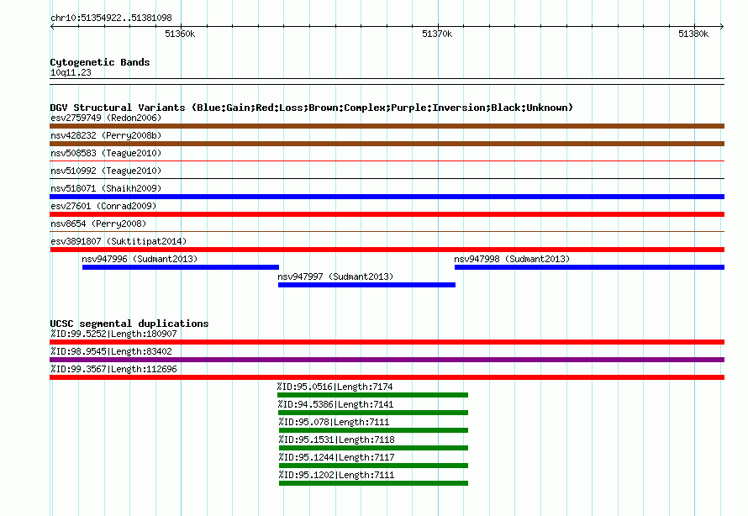Open variant nsv8654 (Perry2008) label

coord(98,224)
